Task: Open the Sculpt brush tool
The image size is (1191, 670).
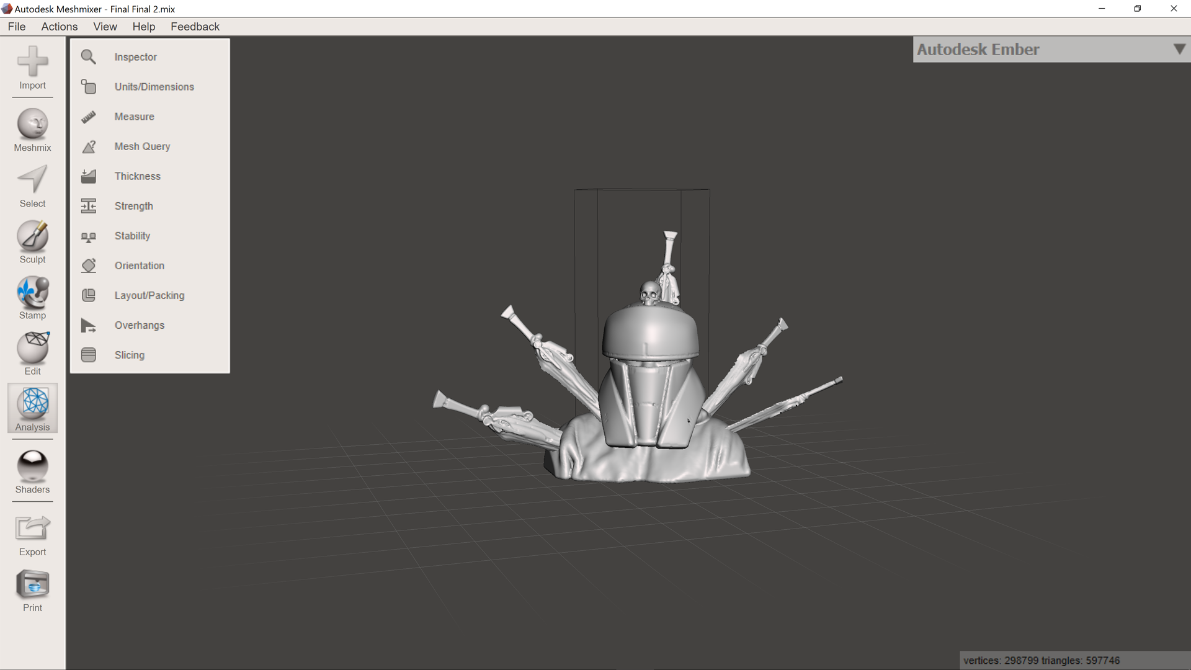Action: (32, 242)
